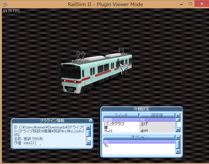
Task: Click the 作者: siga221 text line
Action: click(x=25, y=143)
